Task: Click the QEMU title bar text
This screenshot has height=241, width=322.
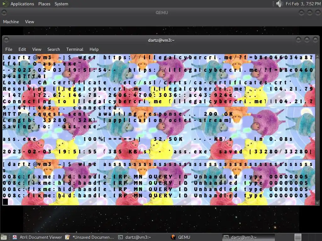Action: point(162,13)
